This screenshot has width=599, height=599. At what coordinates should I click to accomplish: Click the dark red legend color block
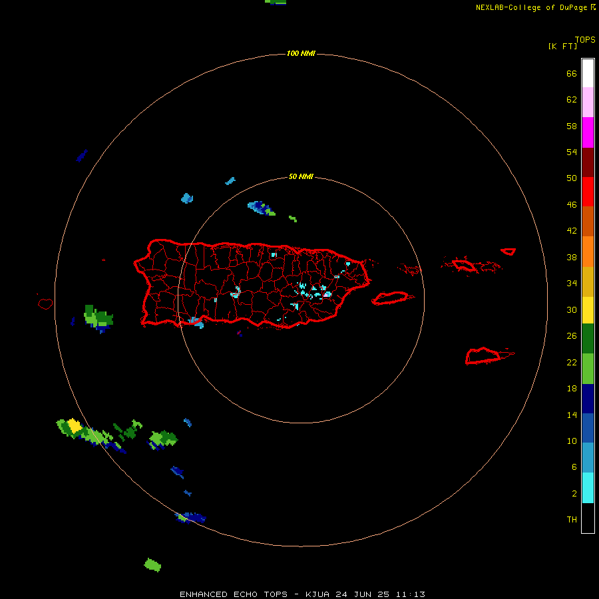[588, 162]
